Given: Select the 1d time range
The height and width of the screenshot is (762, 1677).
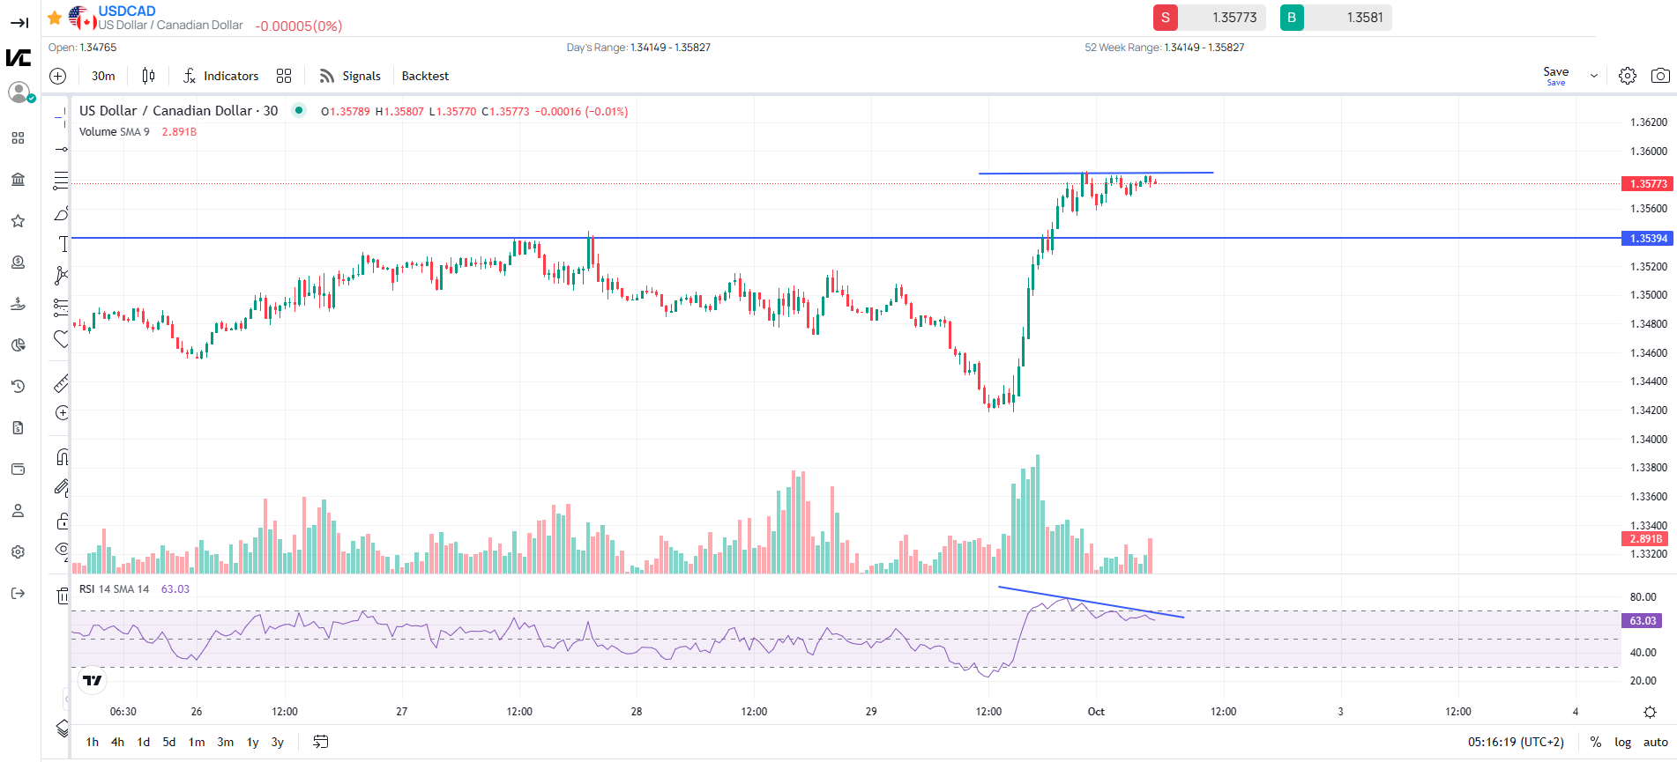Looking at the screenshot, I should pos(143,742).
